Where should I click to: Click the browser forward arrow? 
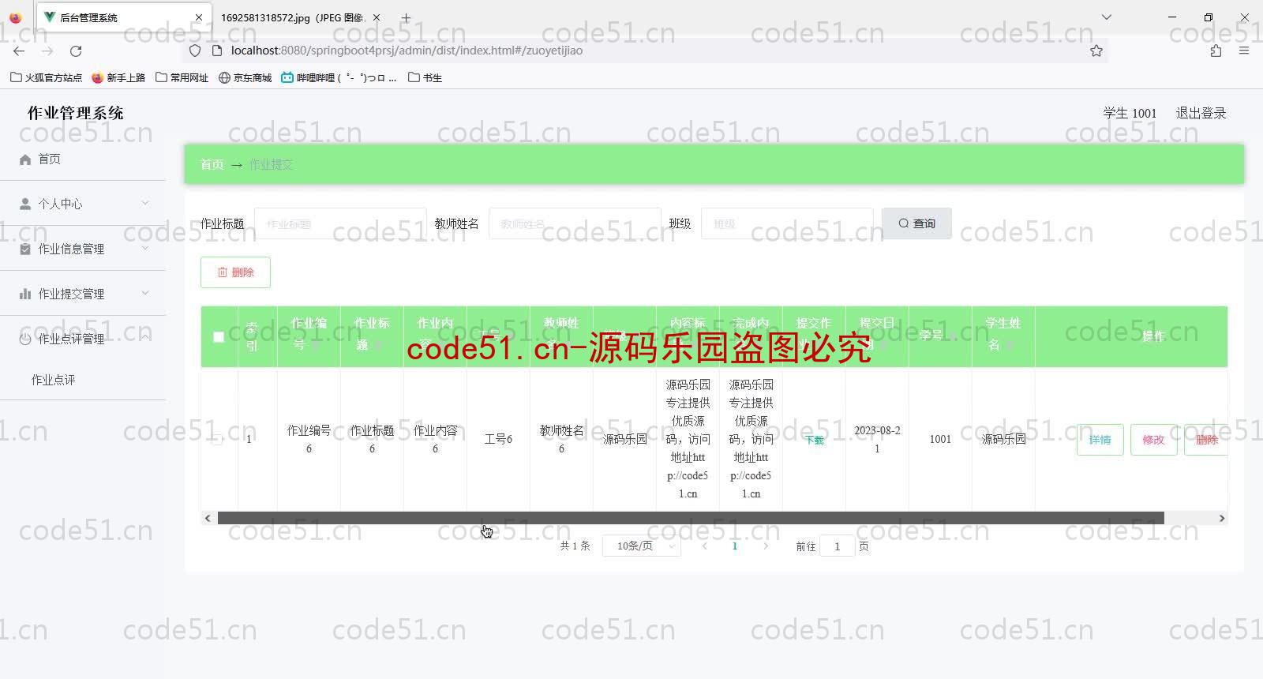click(47, 51)
